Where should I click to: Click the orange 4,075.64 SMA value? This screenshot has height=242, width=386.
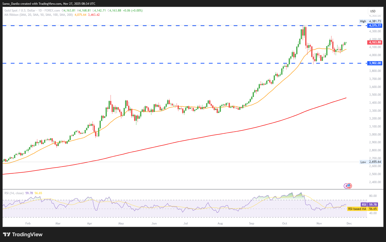(80, 15)
